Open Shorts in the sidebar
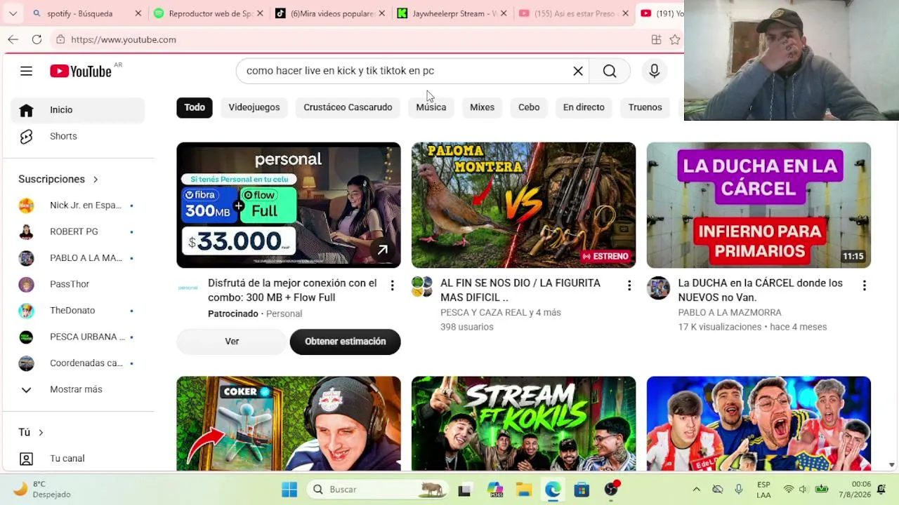899x505 pixels. click(77, 136)
